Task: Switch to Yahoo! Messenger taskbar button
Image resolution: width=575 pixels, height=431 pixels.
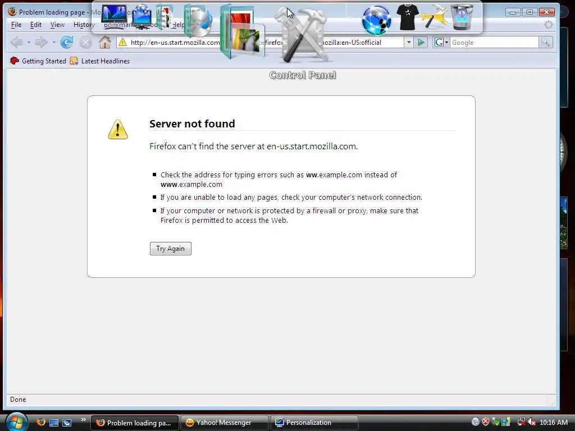Action: [224, 423]
